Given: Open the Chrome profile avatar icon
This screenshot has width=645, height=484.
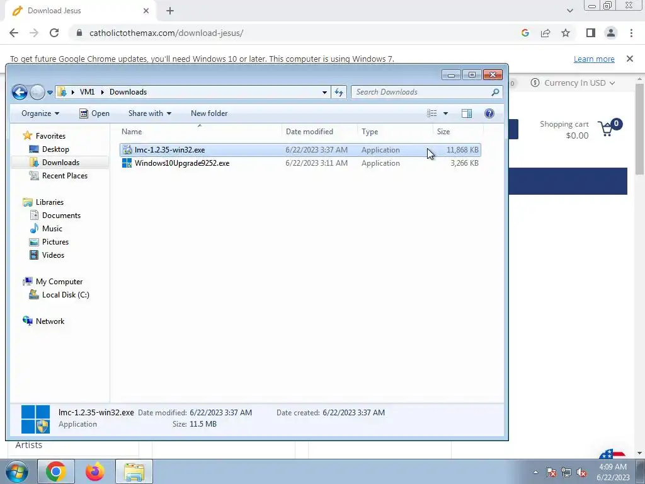Looking at the screenshot, I should [611, 33].
